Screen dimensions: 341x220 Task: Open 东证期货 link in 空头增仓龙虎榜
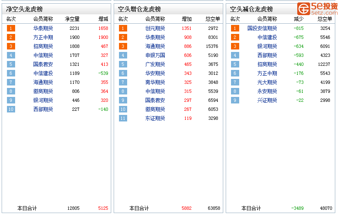(155, 118)
